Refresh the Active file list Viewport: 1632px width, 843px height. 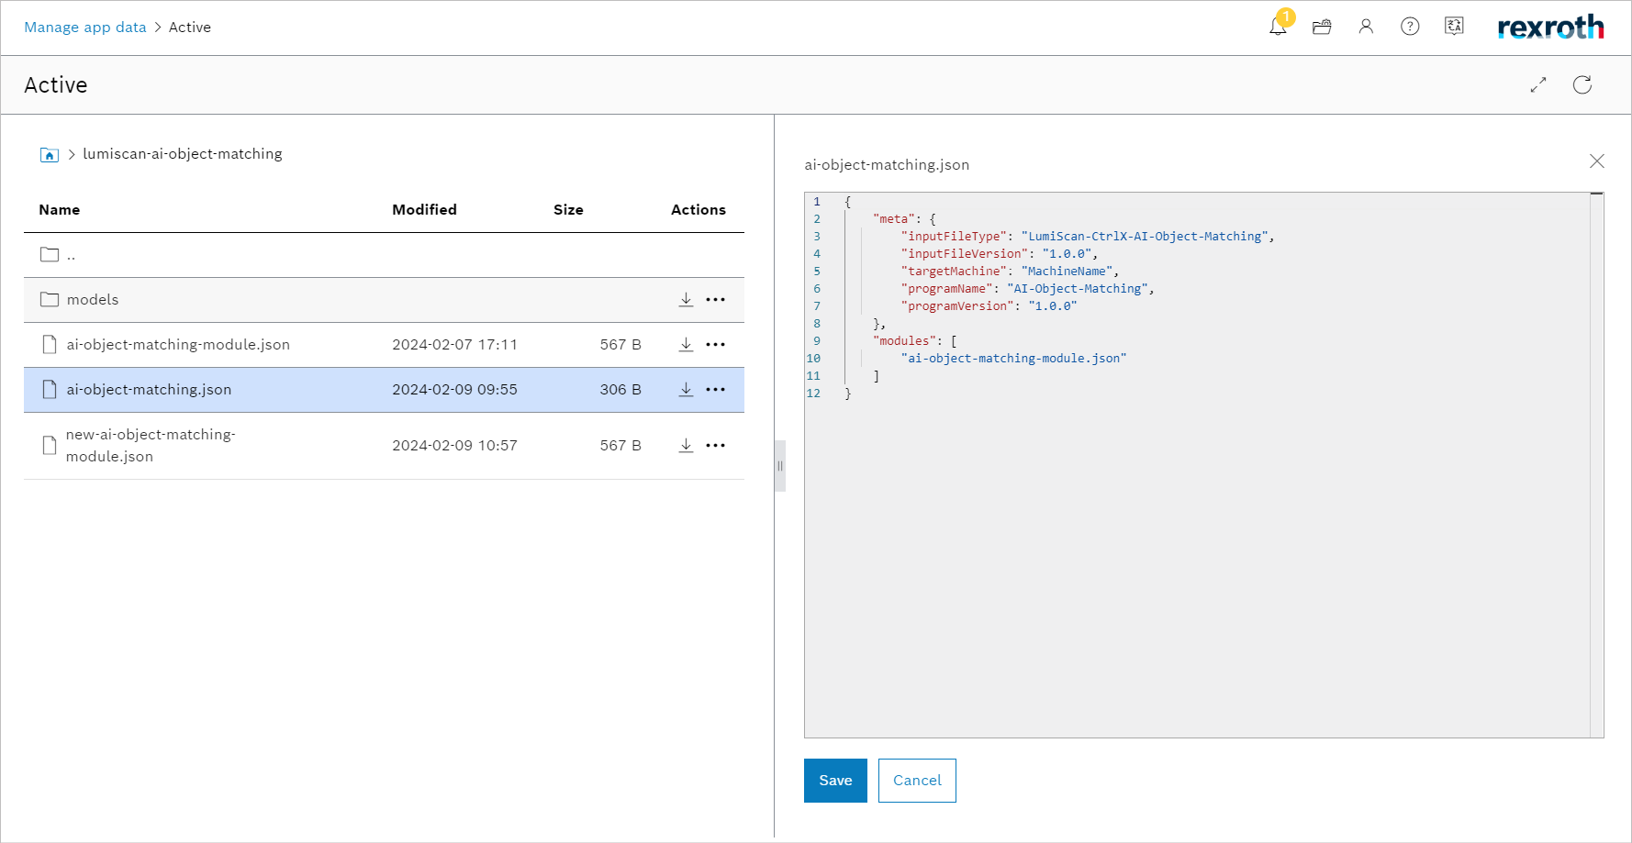[x=1582, y=85]
